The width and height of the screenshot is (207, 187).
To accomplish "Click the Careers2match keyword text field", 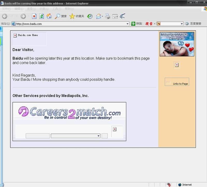I will [x=38, y=136].
